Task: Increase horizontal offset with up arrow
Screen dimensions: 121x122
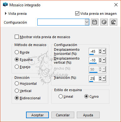Action: point(100,50)
